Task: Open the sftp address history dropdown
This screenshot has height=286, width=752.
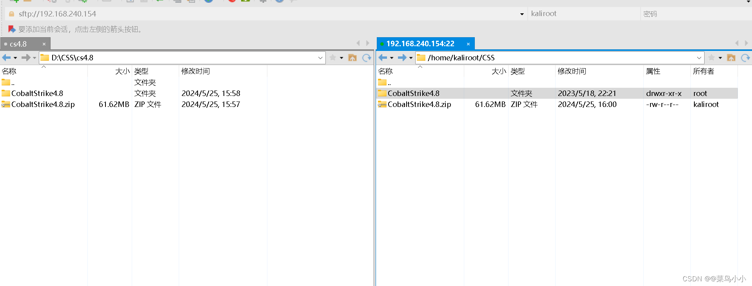Action: click(522, 14)
